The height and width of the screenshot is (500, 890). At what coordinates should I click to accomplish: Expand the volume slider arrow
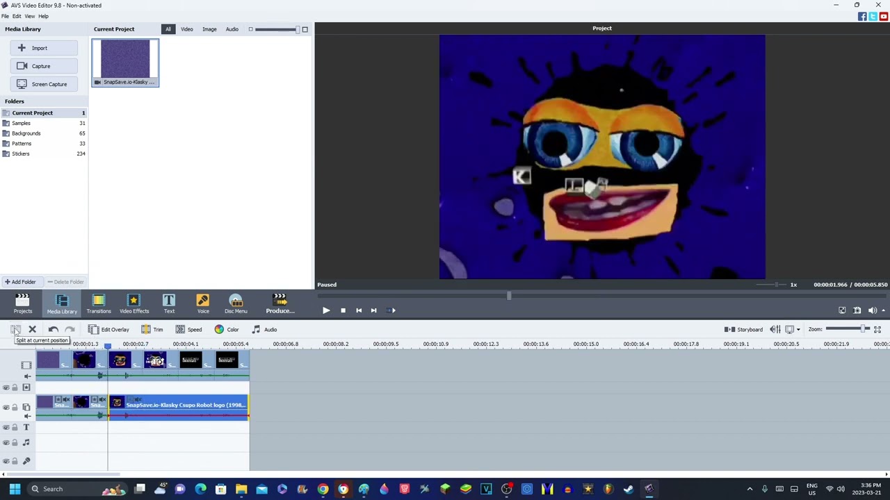[883, 310]
